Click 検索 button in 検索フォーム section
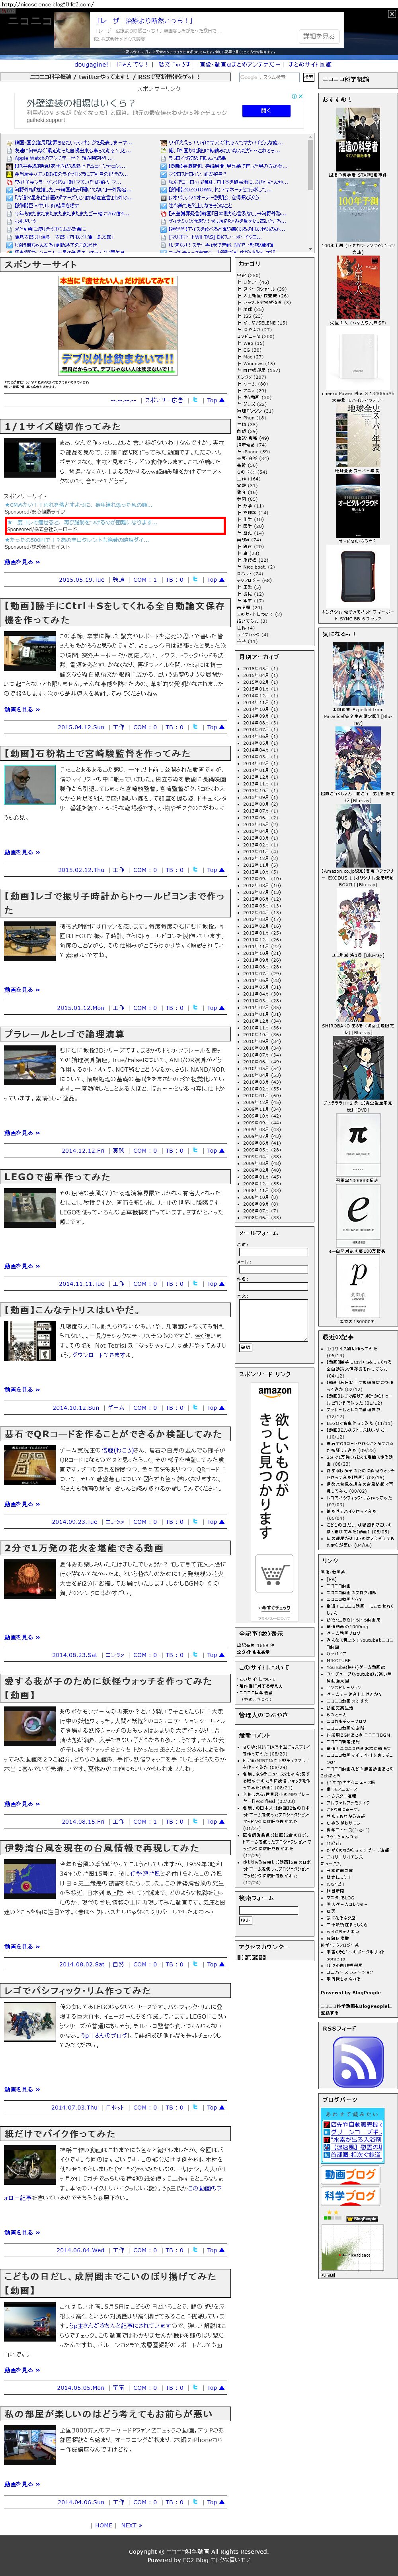Viewport: 398px width, 2576px height. coord(246,1921)
